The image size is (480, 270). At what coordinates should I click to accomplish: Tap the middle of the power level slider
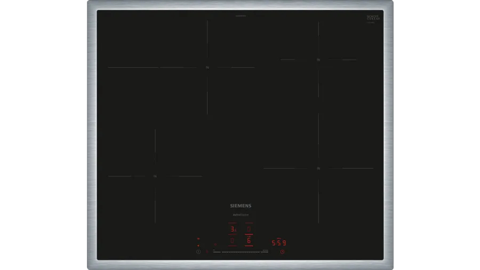click(x=240, y=251)
